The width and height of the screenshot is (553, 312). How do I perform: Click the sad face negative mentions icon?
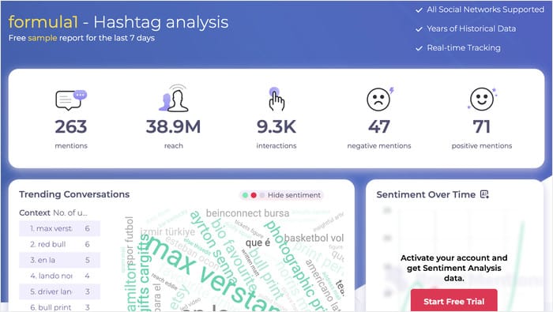click(x=380, y=99)
